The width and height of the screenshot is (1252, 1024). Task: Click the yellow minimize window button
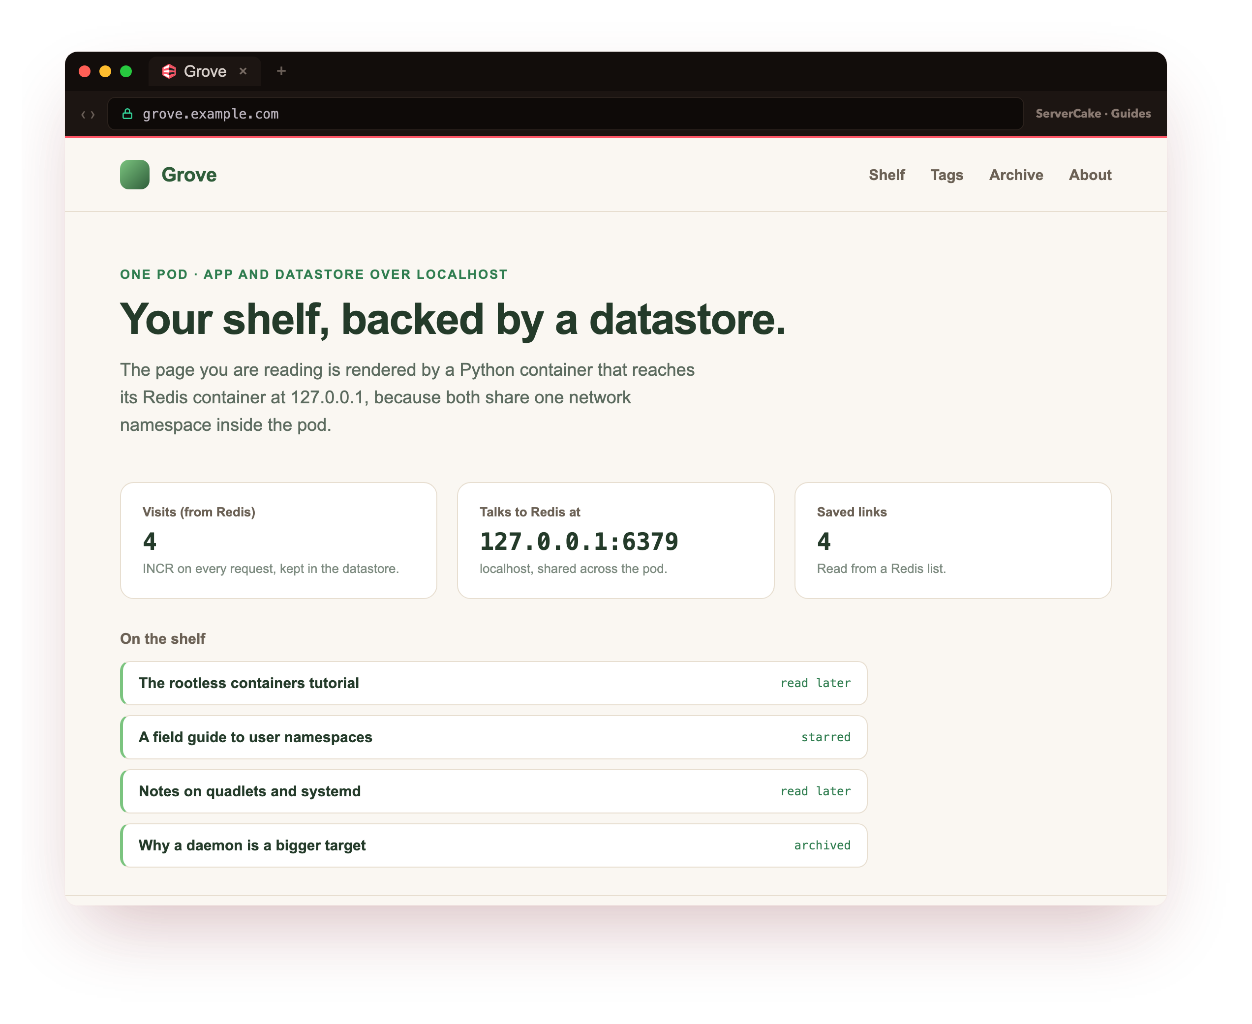tap(105, 71)
